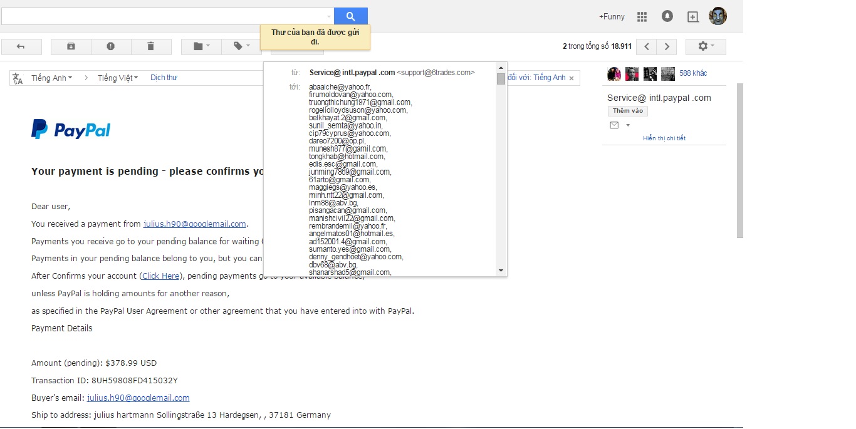Image resolution: width=856 pixels, height=429 pixels.
Task: Open the Hiển thị chi tiết link
Action: coord(664,138)
